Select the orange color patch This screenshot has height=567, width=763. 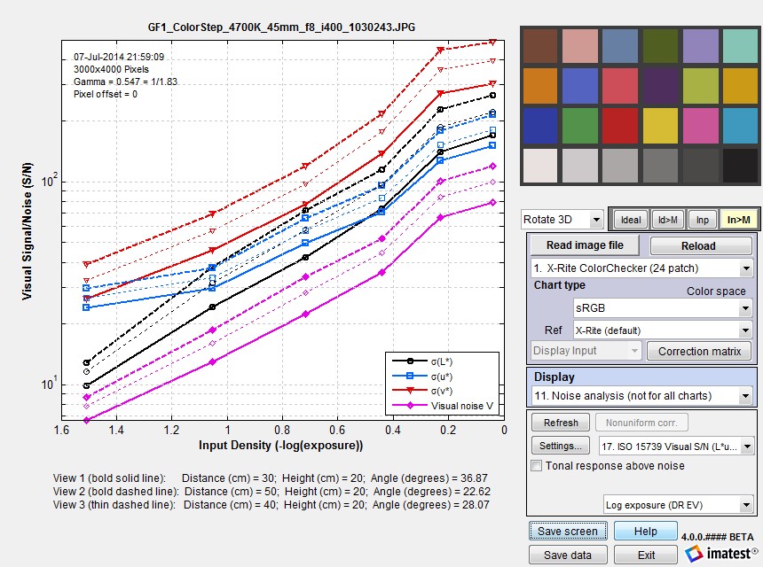pos(540,86)
